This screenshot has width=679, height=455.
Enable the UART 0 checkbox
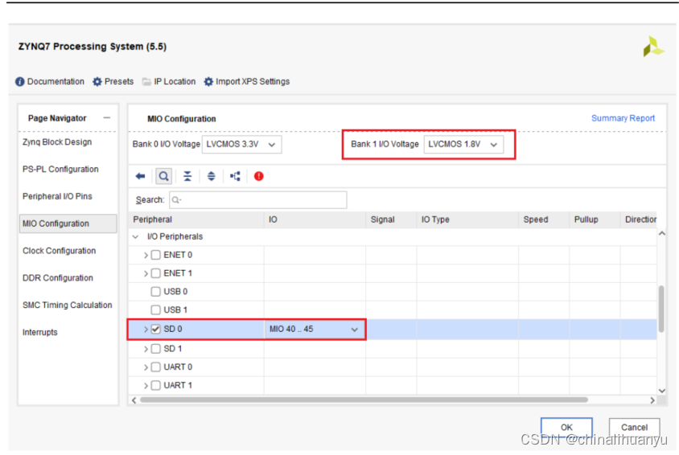[156, 367]
